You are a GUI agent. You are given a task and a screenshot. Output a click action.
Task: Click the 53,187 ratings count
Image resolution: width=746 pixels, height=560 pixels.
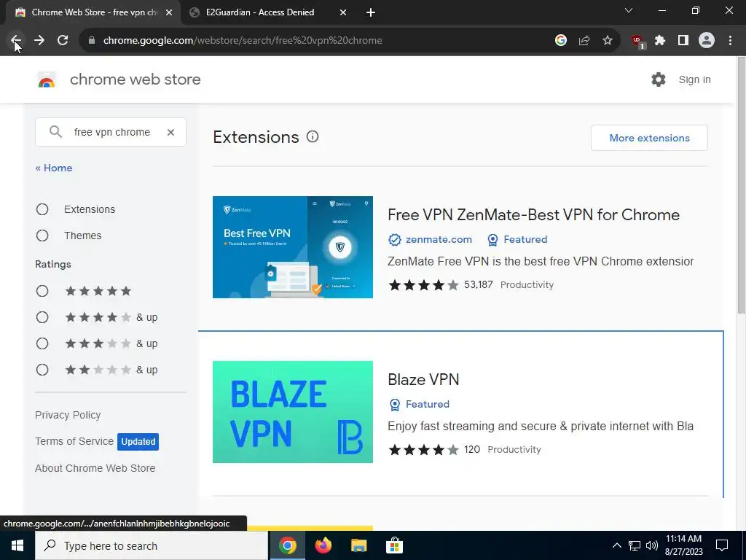(478, 285)
